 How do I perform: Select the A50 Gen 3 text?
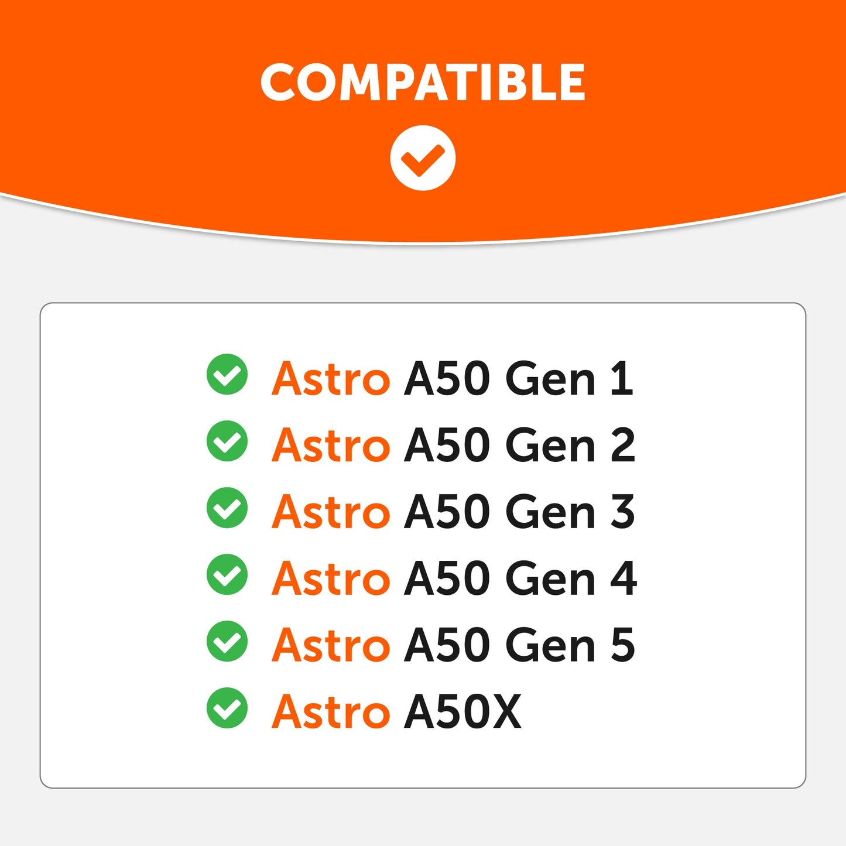point(520,512)
